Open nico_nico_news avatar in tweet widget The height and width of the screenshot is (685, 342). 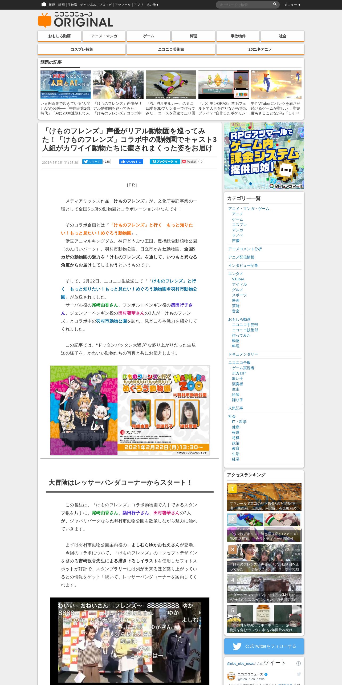(231, 676)
